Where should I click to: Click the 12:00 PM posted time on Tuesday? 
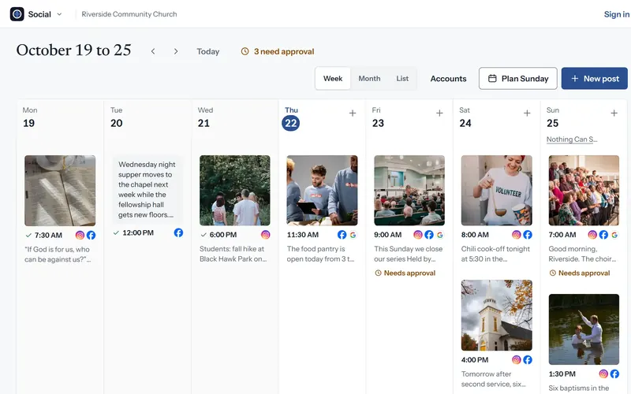[137, 232]
